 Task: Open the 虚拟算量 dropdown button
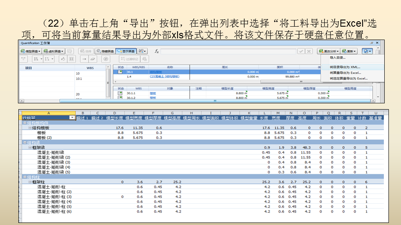coord(53,51)
